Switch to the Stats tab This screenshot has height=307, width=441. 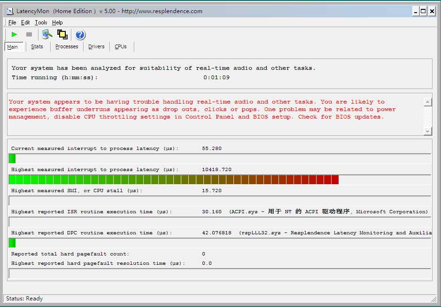pos(37,46)
